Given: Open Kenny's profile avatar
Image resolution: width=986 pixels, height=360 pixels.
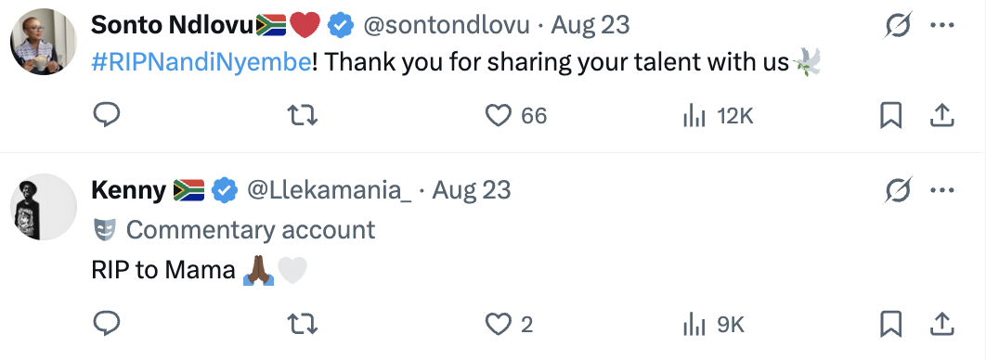Looking at the screenshot, I should click(x=44, y=207).
